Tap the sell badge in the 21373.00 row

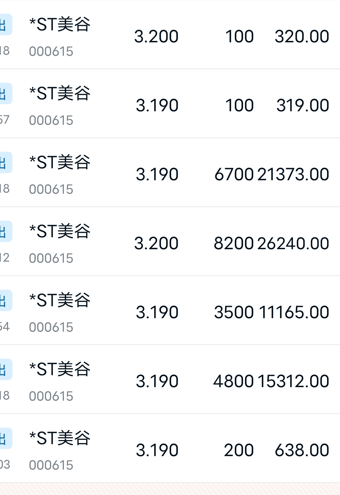click(x=5, y=162)
